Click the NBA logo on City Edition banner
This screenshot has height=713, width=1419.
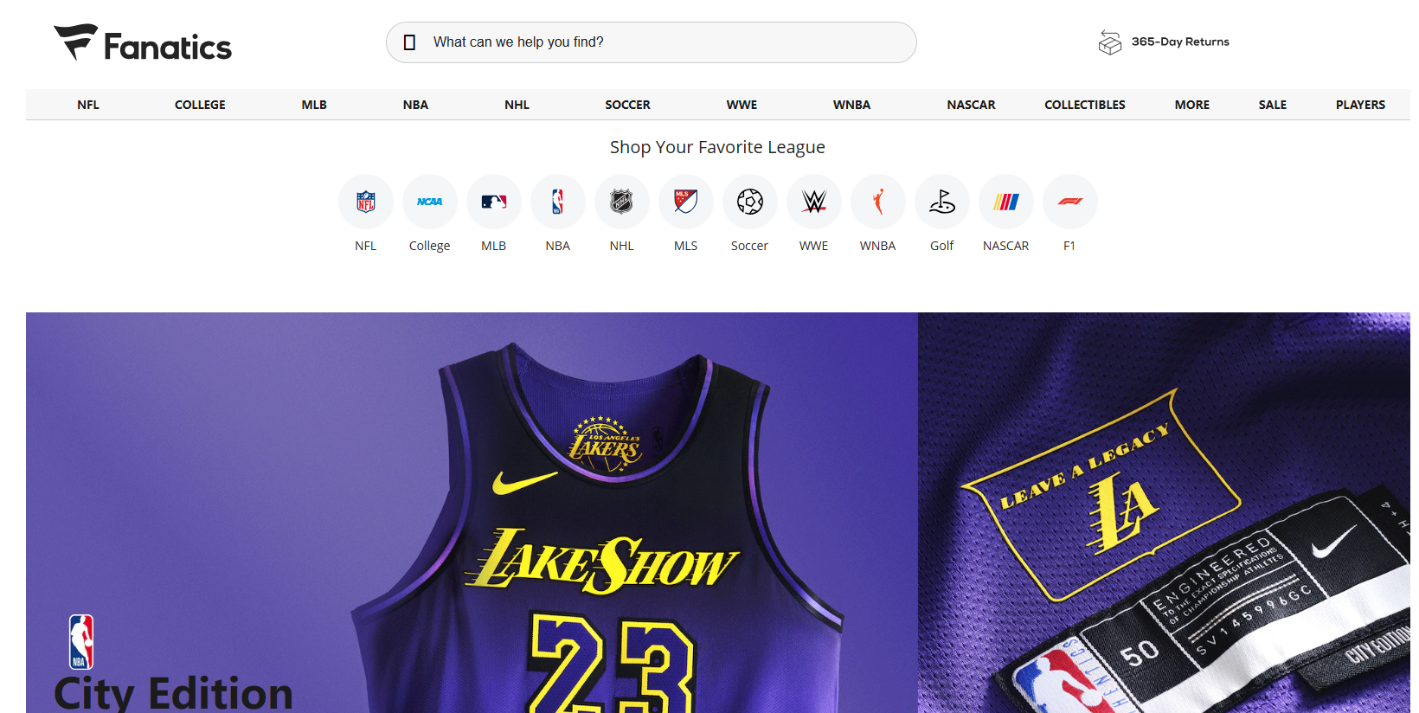(x=81, y=642)
